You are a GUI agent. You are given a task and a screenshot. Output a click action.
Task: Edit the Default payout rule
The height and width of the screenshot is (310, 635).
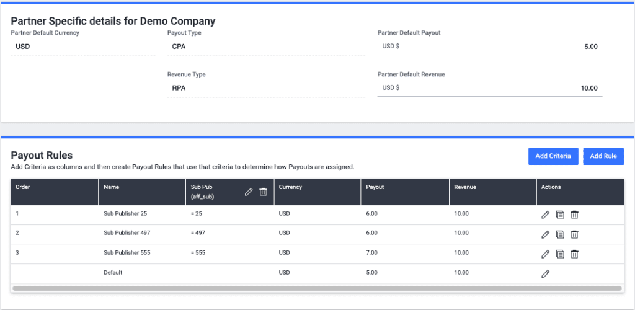(546, 273)
